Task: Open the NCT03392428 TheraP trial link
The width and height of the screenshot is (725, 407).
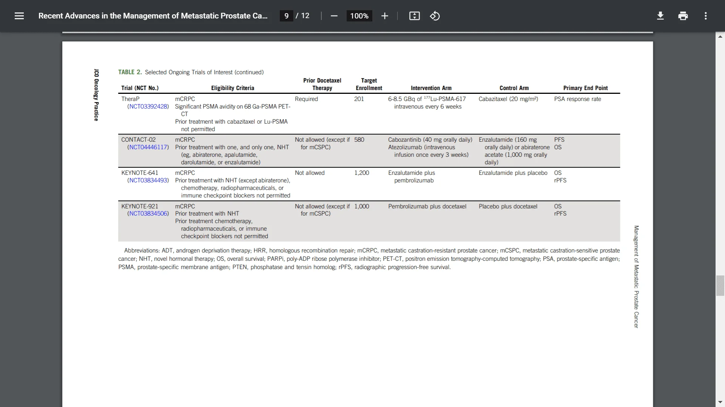Action: click(x=148, y=107)
